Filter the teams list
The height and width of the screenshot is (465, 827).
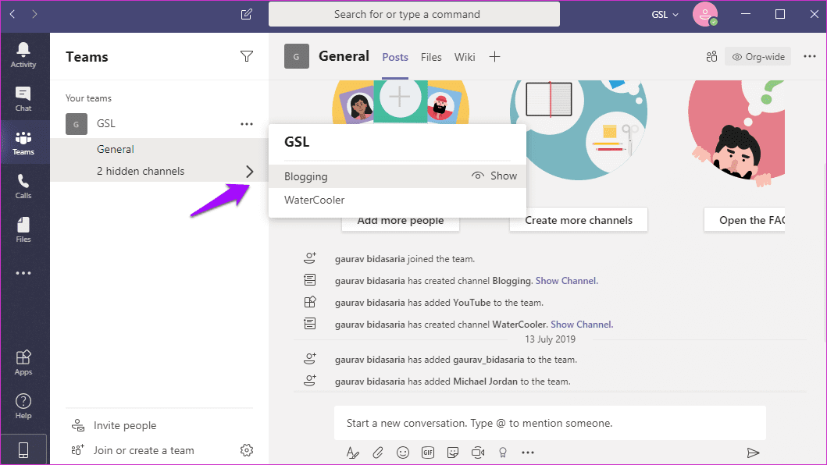[246, 56]
